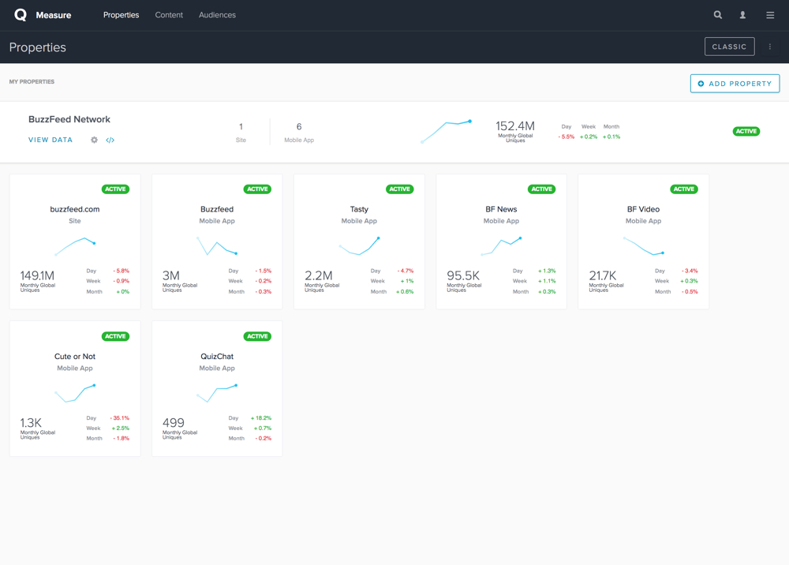
Task: Click the 21.7K uniques value
Action: [603, 275]
